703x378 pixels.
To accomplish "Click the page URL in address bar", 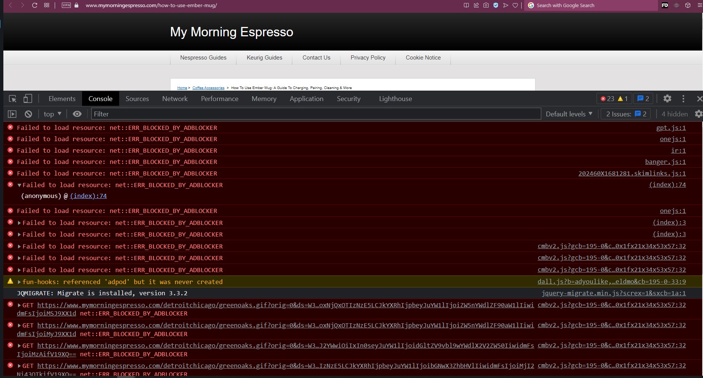I will (x=151, y=5).
